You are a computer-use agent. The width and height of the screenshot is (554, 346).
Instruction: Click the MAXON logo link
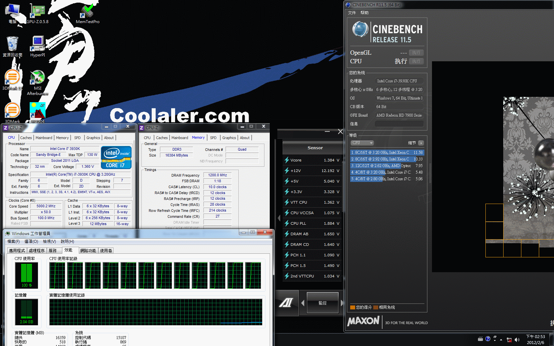(x=363, y=321)
